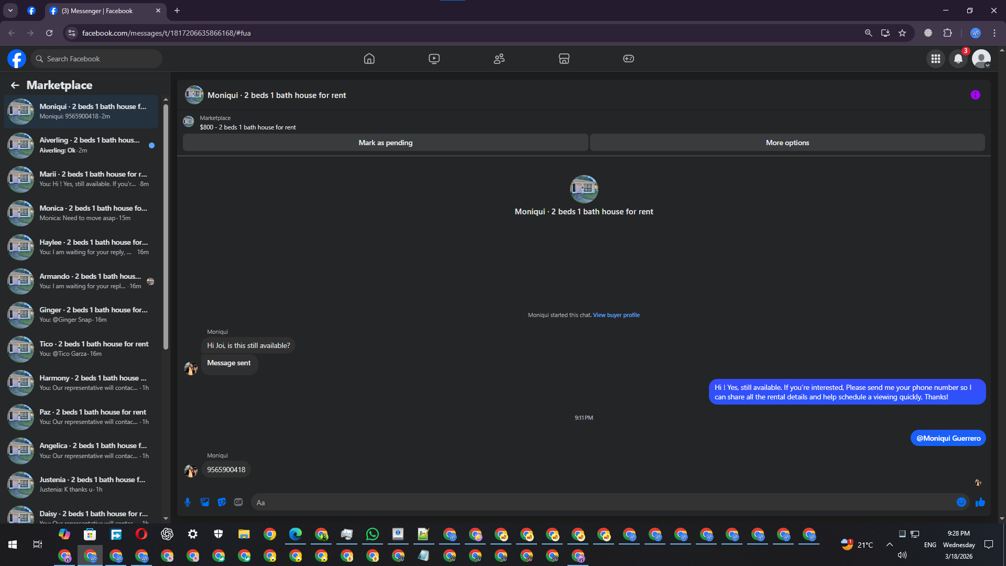Go back using the Marketplace back arrow

15,85
